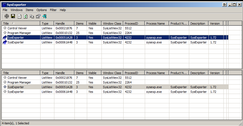
Task: Click the SysExporter icon in the title bar
Action: [4, 5]
